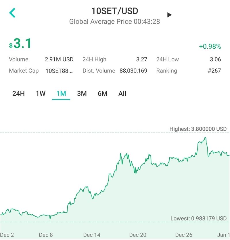Show the All time chart
Viewport: 230px width, 240px height.
(122, 94)
